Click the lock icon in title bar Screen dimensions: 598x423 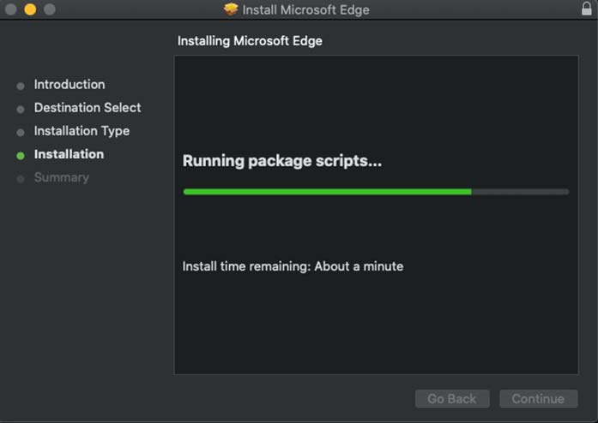click(x=587, y=9)
